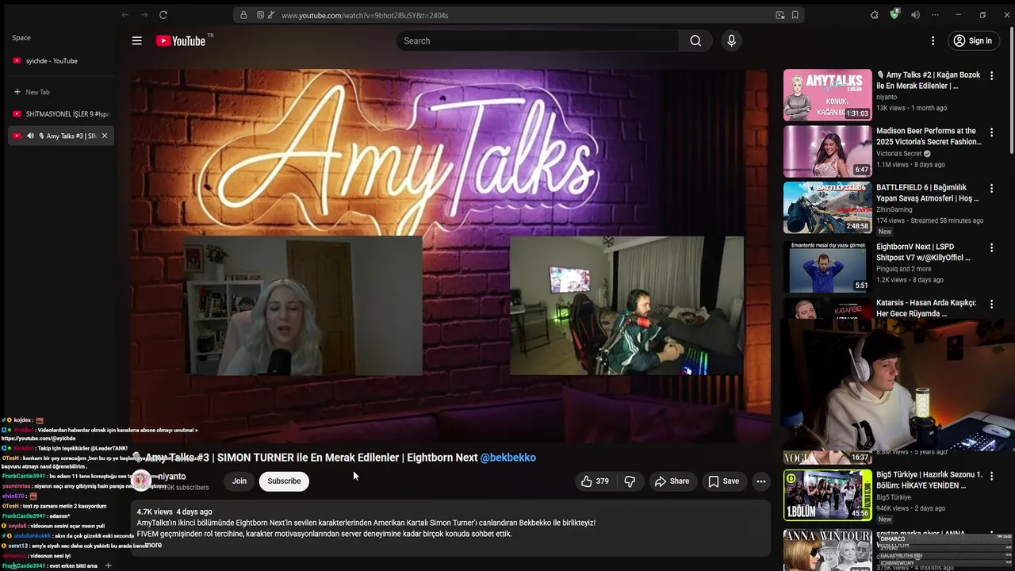Open the @bekbekko mention link

point(508,458)
